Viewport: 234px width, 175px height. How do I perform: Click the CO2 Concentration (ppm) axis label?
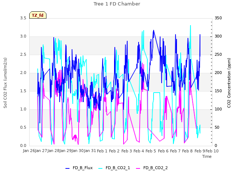tap(229, 83)
